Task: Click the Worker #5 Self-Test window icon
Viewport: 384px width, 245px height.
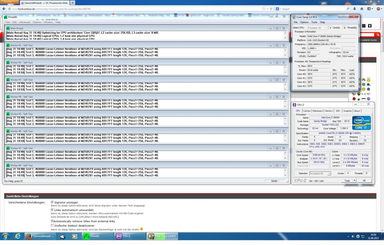Action: pyautogui.click(x=8, y=114)
